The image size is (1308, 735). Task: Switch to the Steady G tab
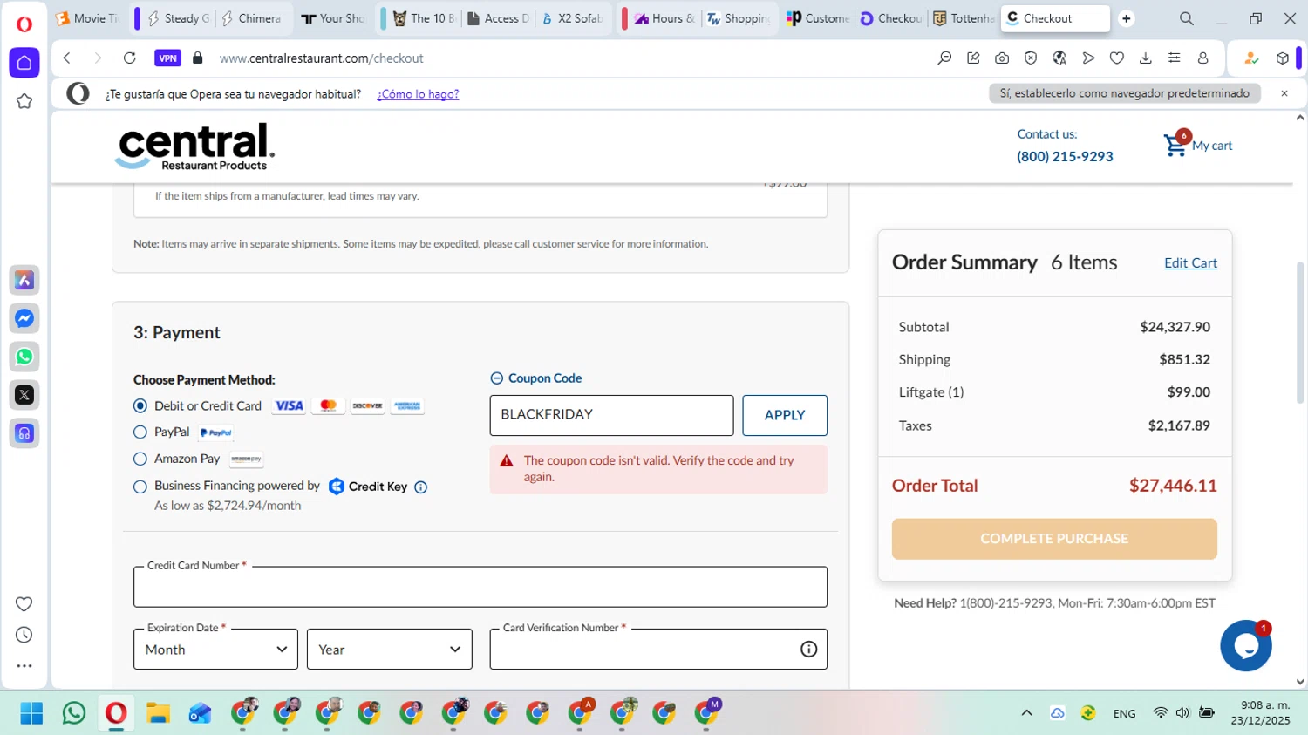pos(179,18)
